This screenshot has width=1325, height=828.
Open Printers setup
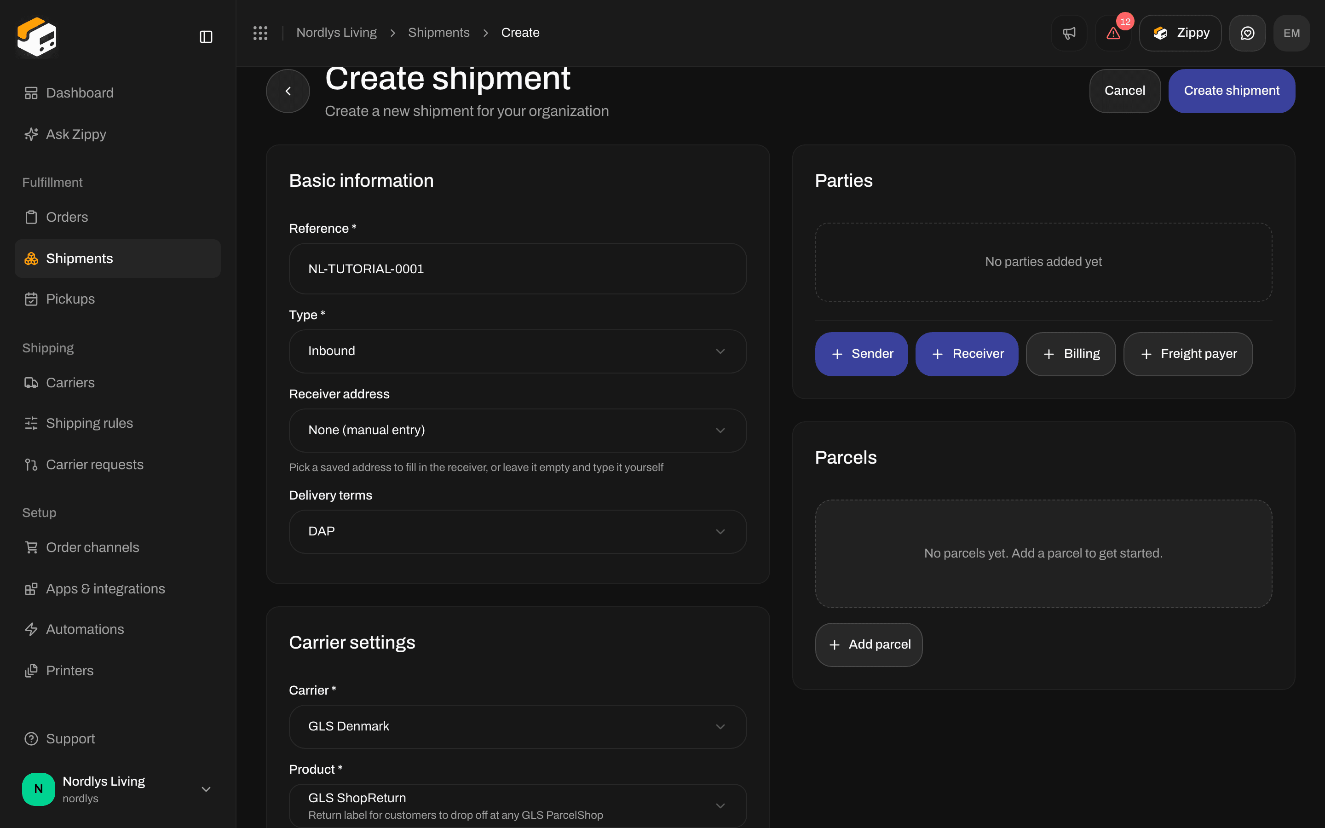pos(118,671)
